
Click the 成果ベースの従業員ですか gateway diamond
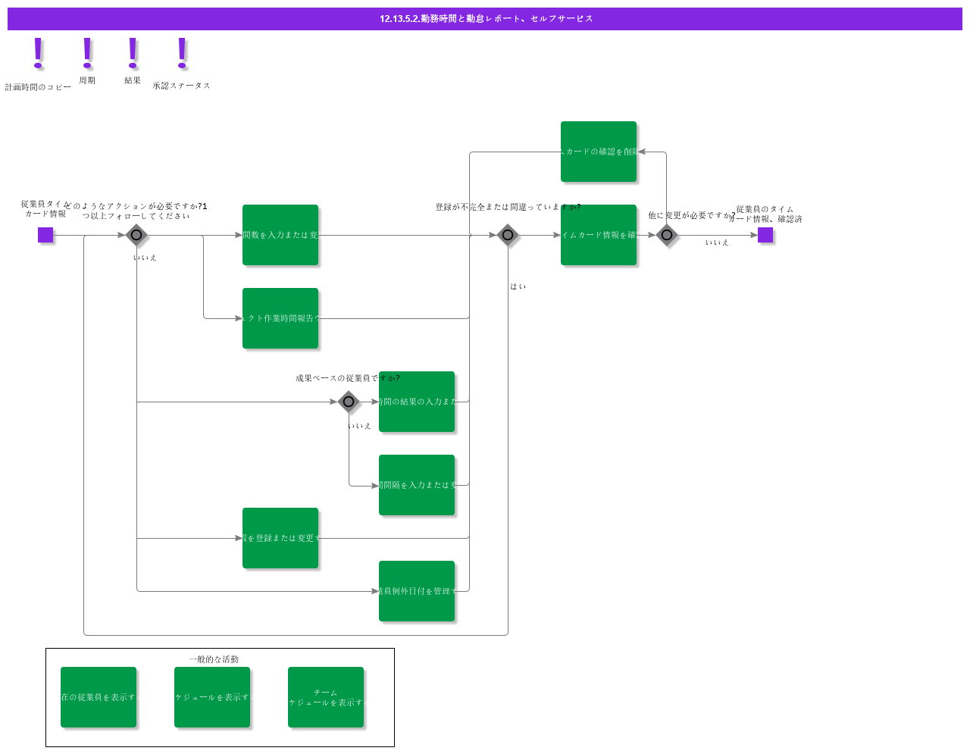(349, 402)
